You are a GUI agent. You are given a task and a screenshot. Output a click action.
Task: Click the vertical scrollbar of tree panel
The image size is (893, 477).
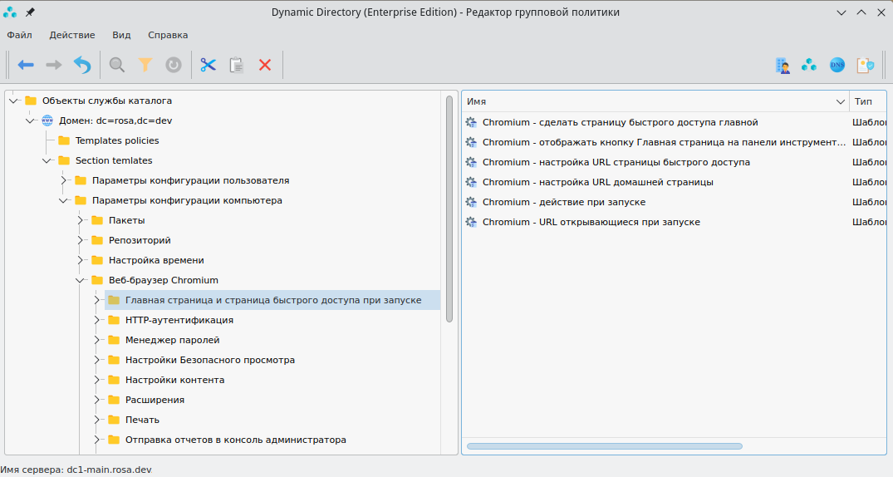449,208
